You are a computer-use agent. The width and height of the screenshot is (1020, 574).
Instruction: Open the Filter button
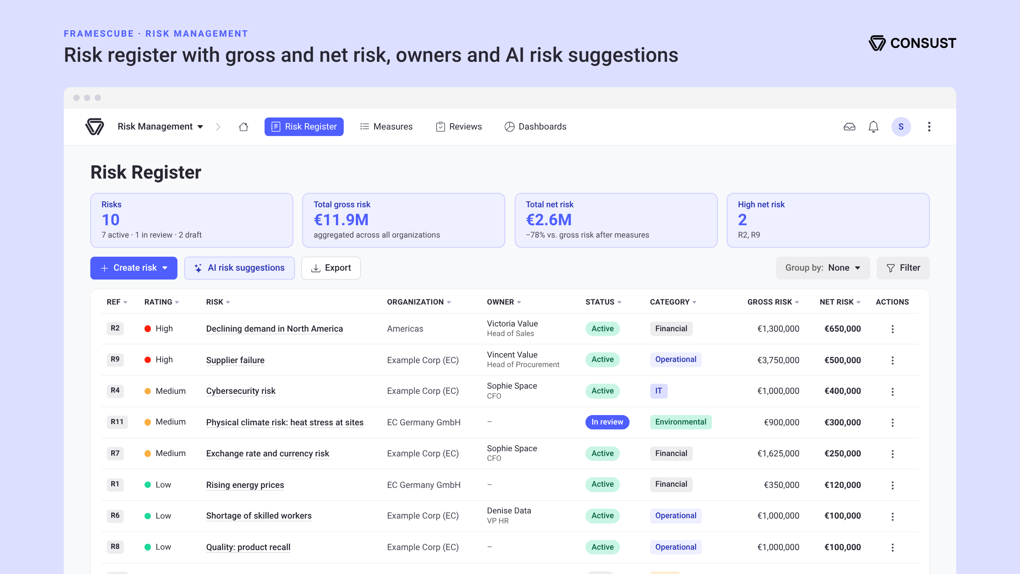tap(903, 268)
